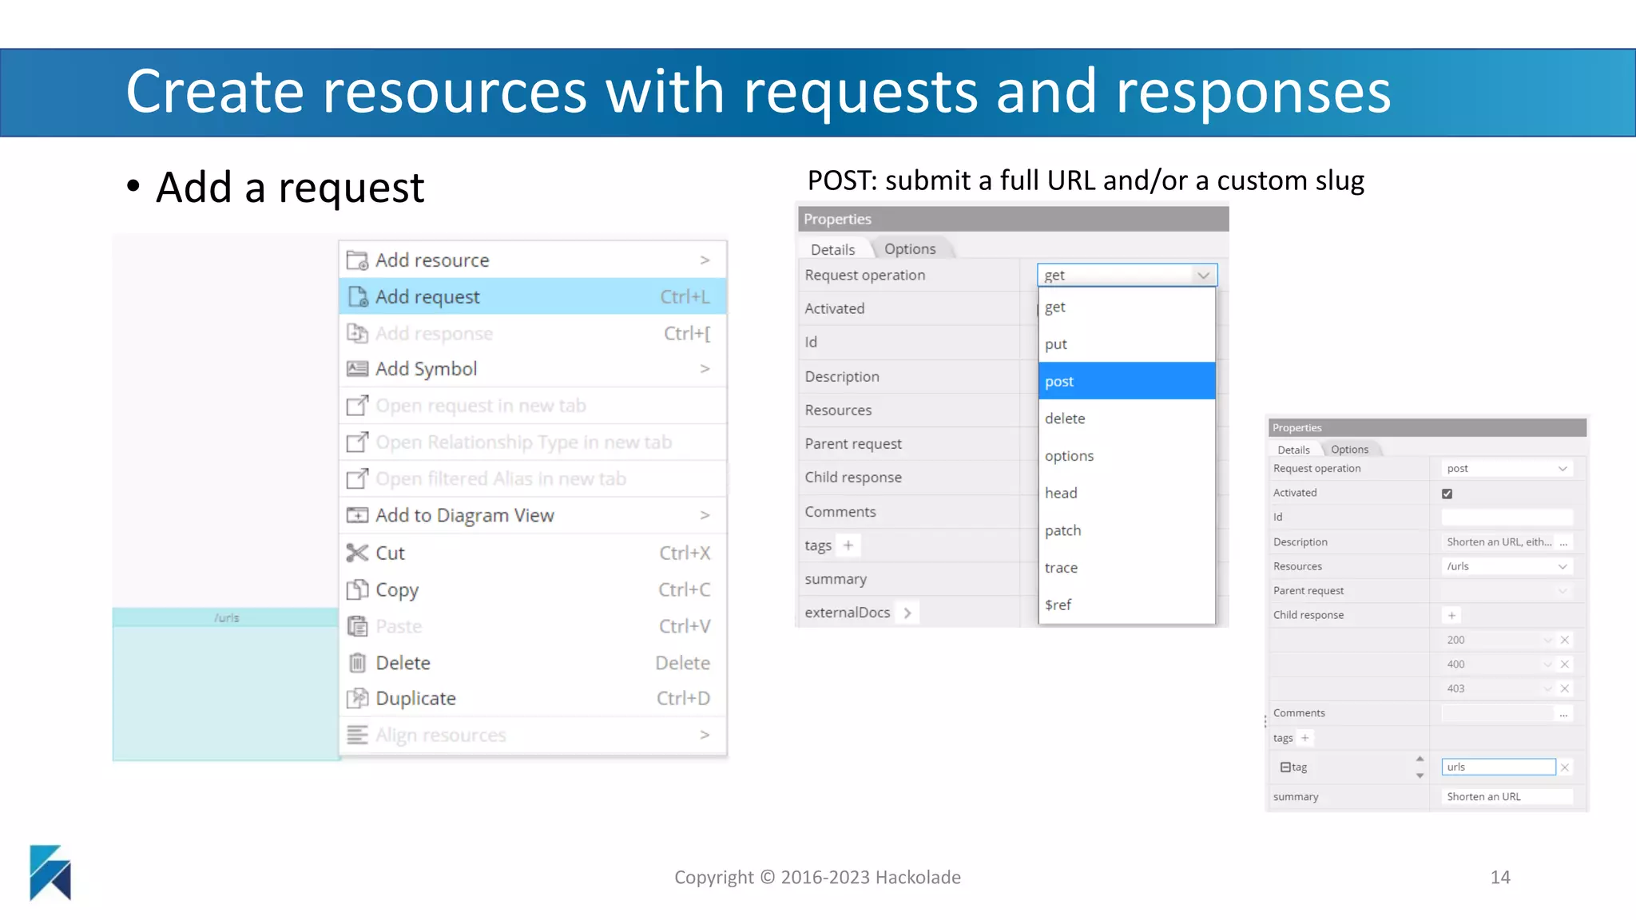The image size is (1636, 920).
Task: Add a tag with plus next to tags
Action: [1304, 738]
